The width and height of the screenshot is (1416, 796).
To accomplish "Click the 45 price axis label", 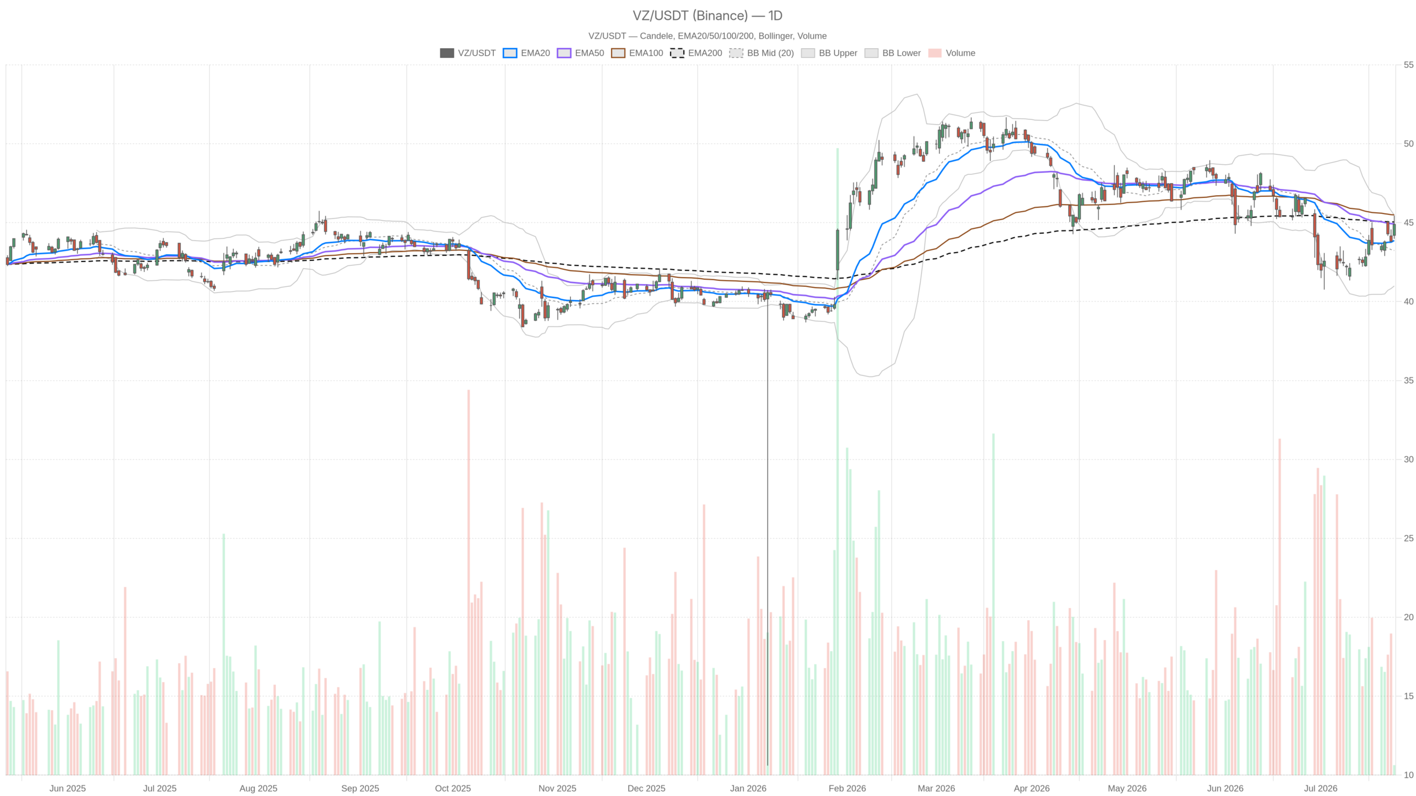I will pyautogui.click(x=1408, y=223).
